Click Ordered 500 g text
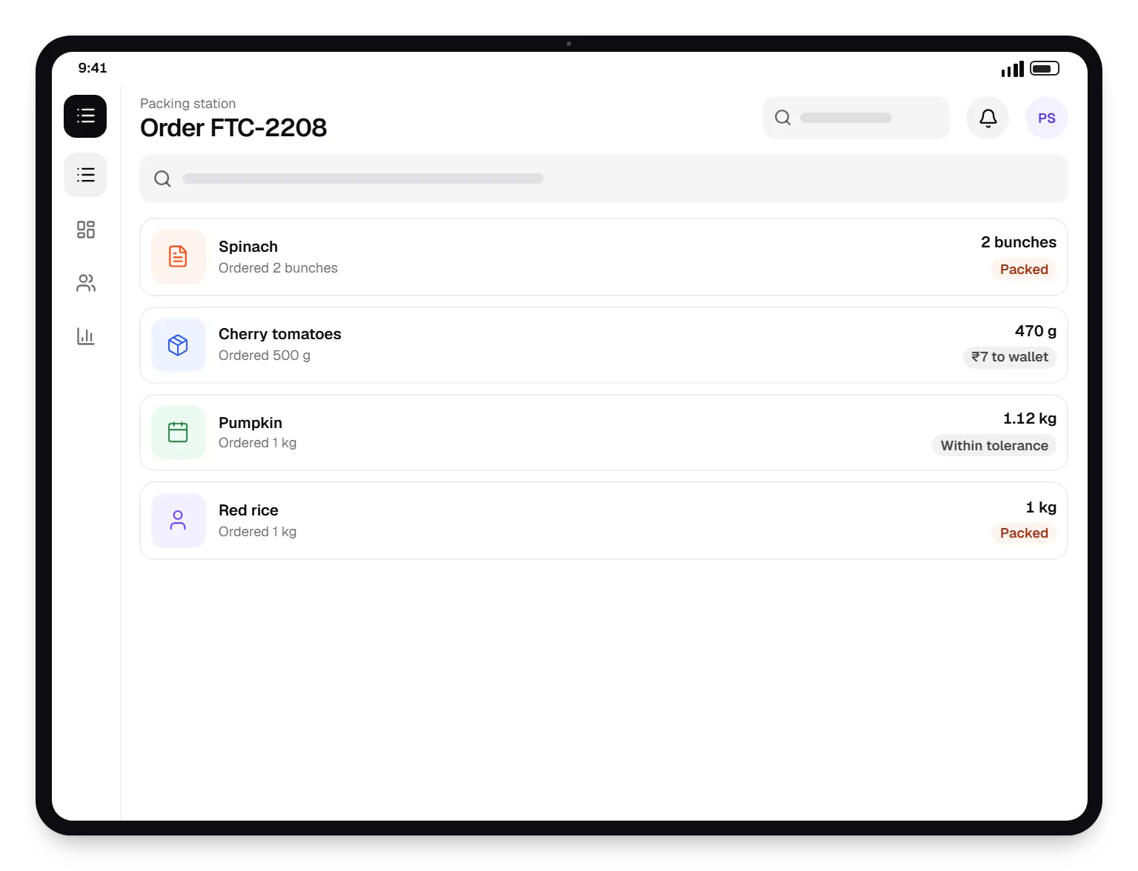 point(264,356)
